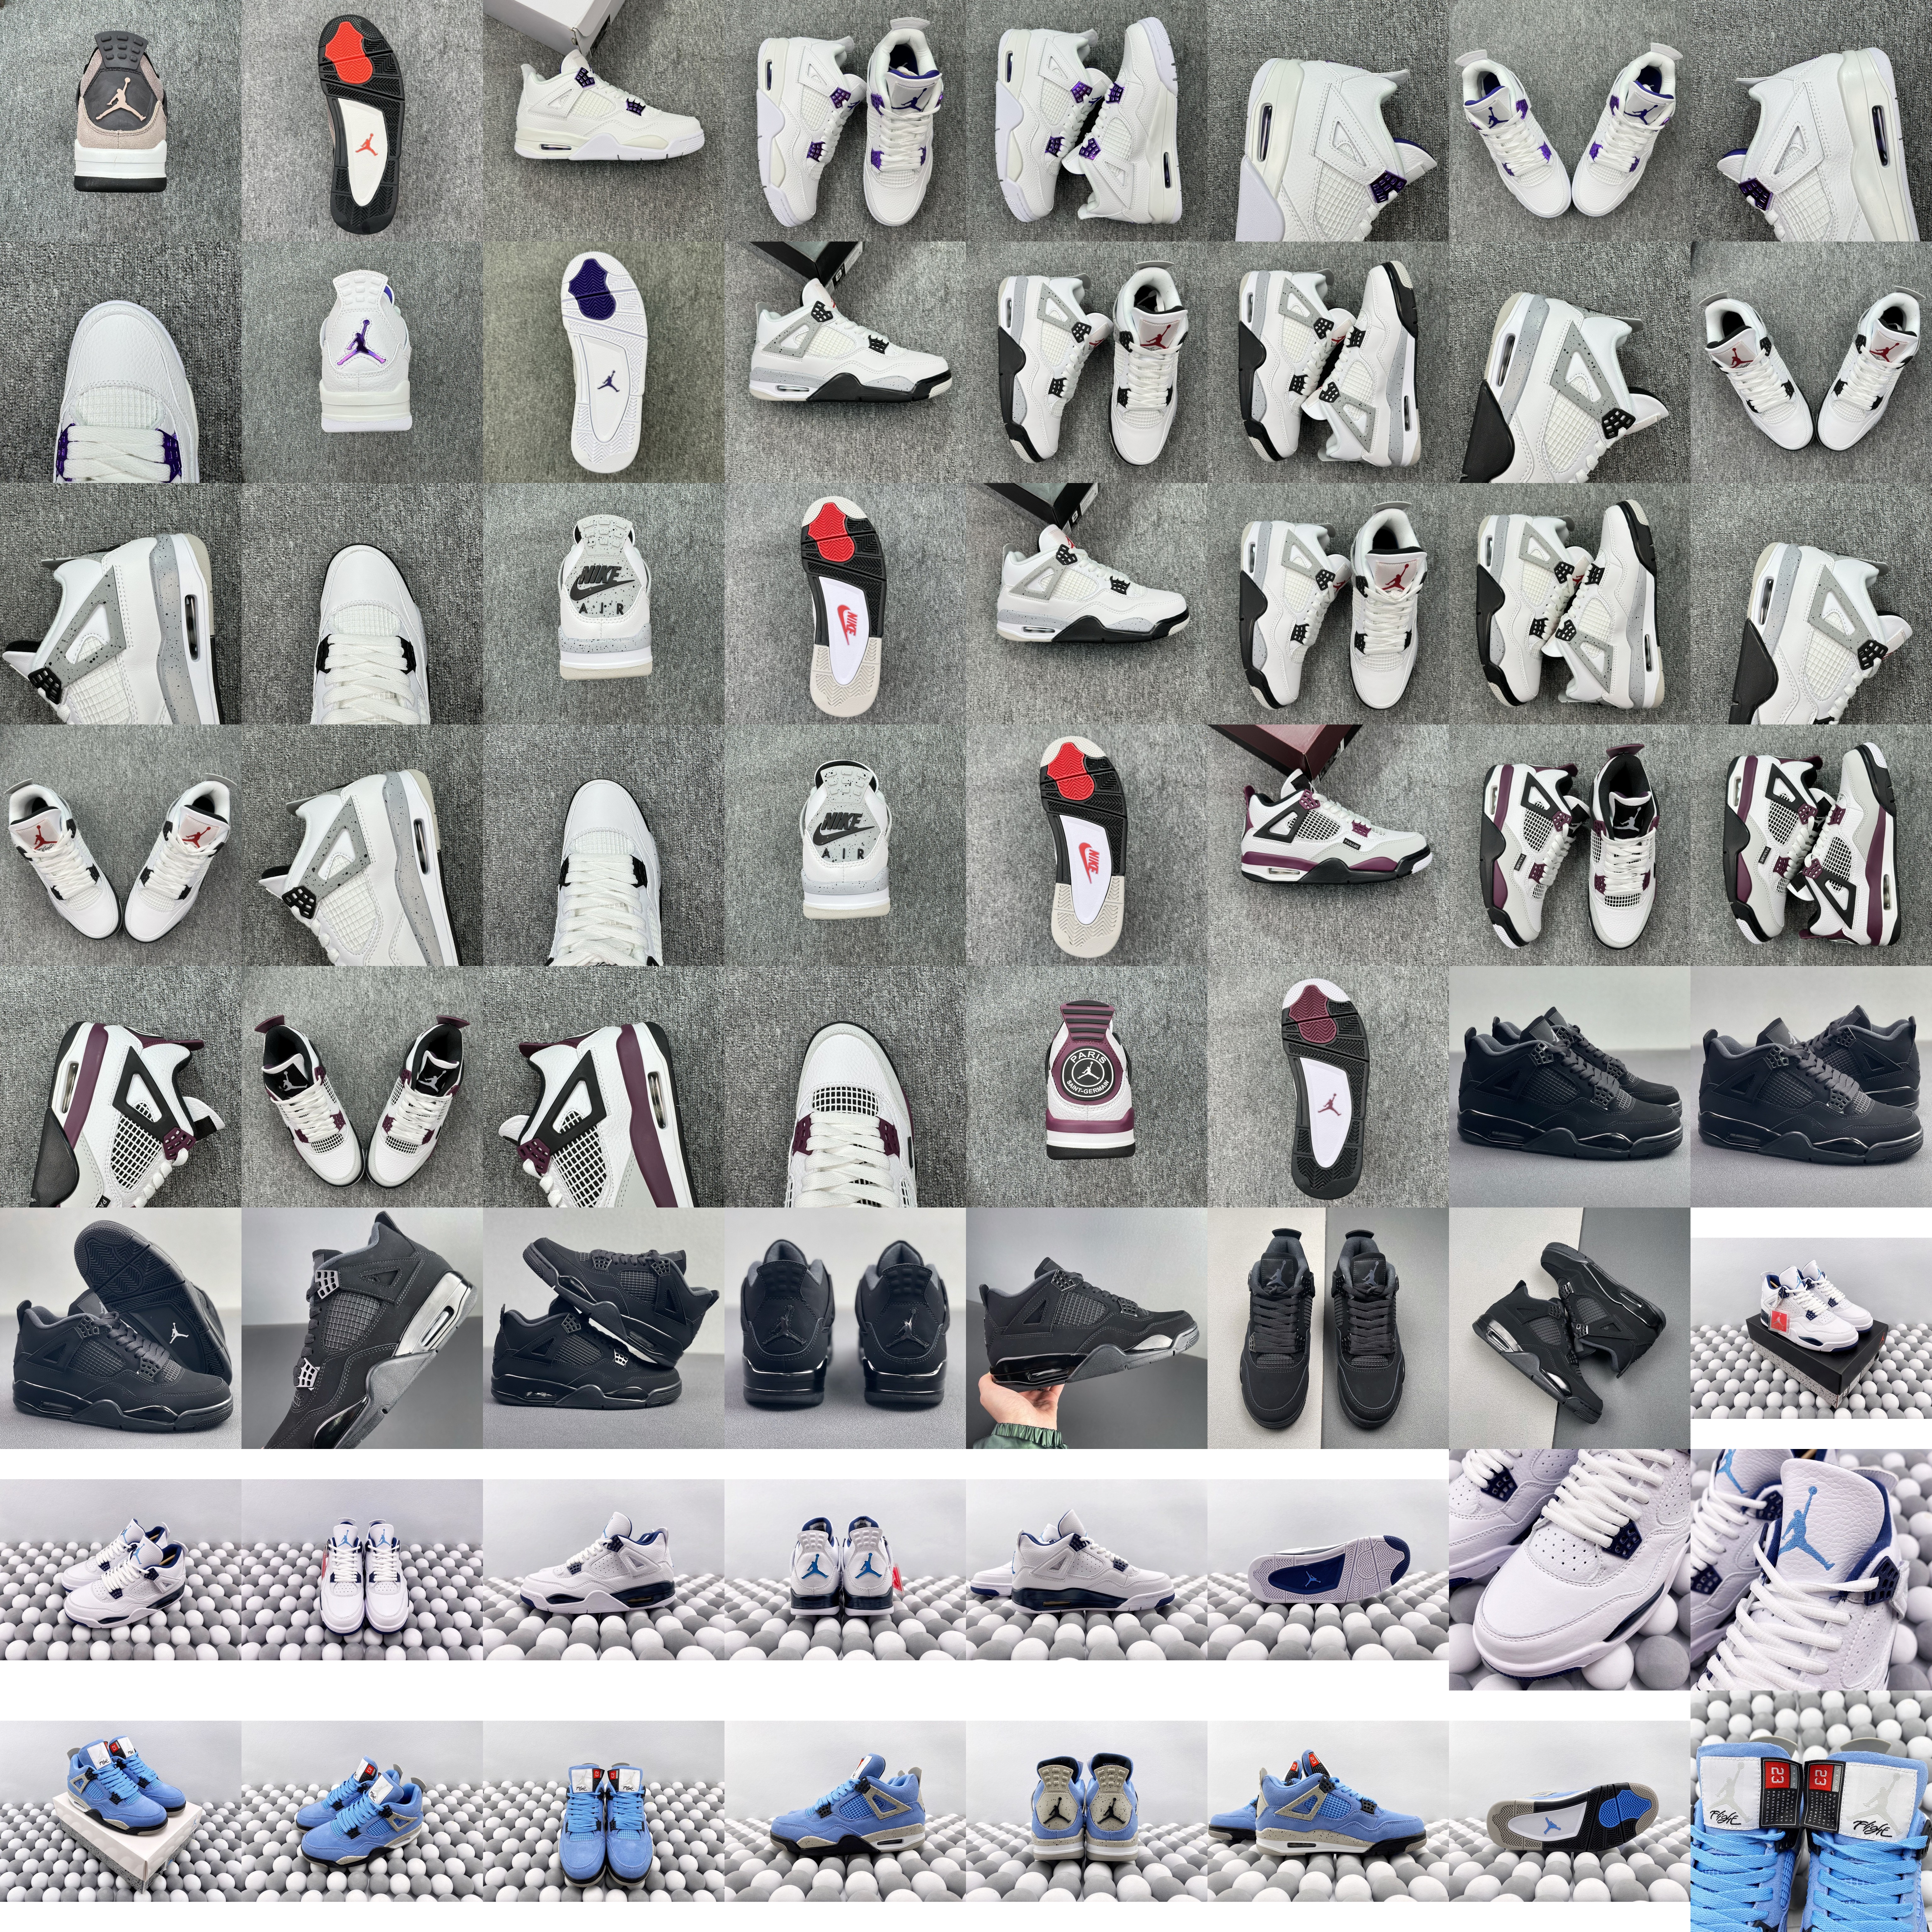Open the white heel with purple Jumpman photo

pos(362,362)
